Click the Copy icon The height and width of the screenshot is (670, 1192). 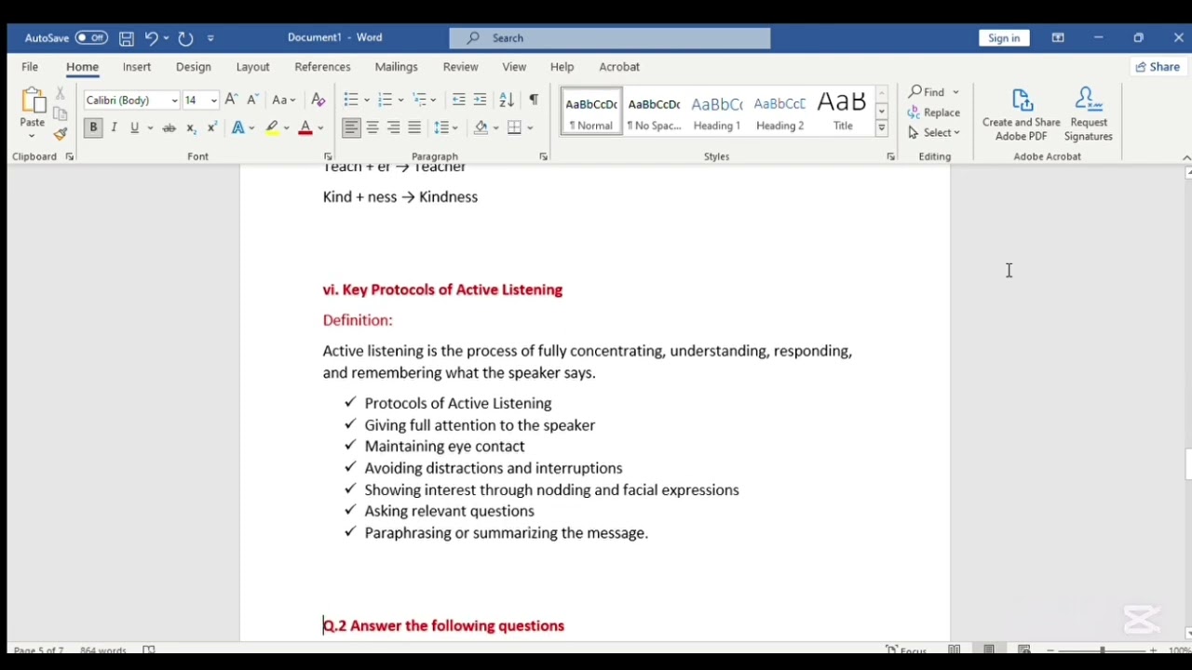click(x=61, y=114)
